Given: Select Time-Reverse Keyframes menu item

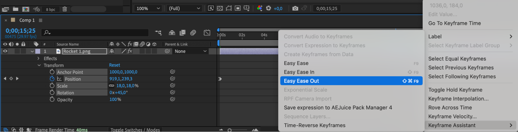Looking at the screenshot, I should coord(315,125).
